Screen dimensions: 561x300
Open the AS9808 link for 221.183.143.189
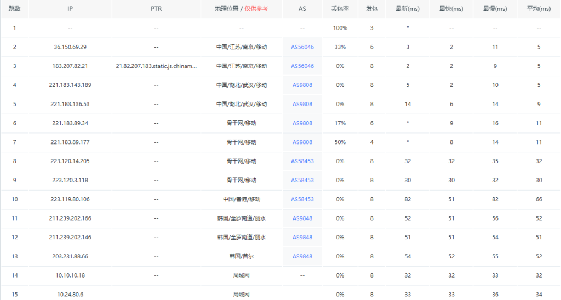(x=302, y=85)
